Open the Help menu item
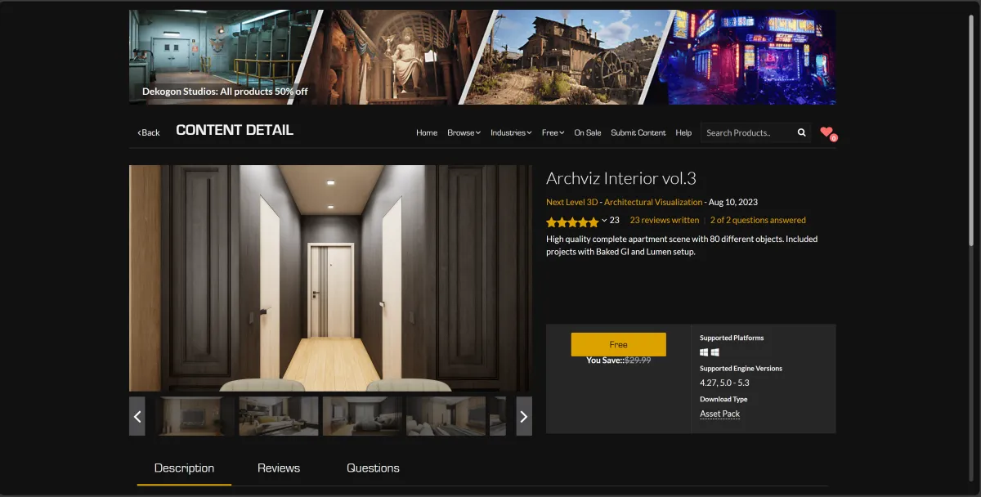The image size is (981, 497). coord(683,132)
